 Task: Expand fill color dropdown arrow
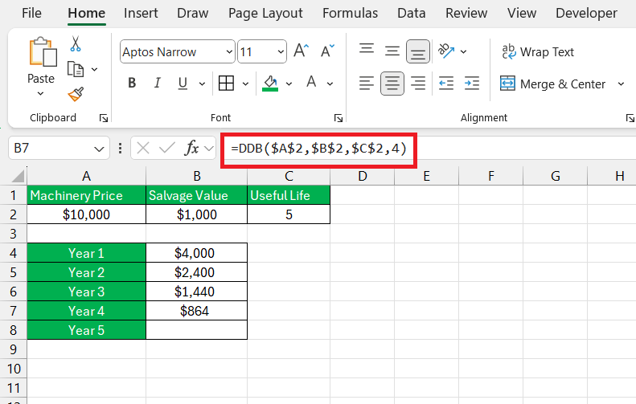(x=289, y=84)
